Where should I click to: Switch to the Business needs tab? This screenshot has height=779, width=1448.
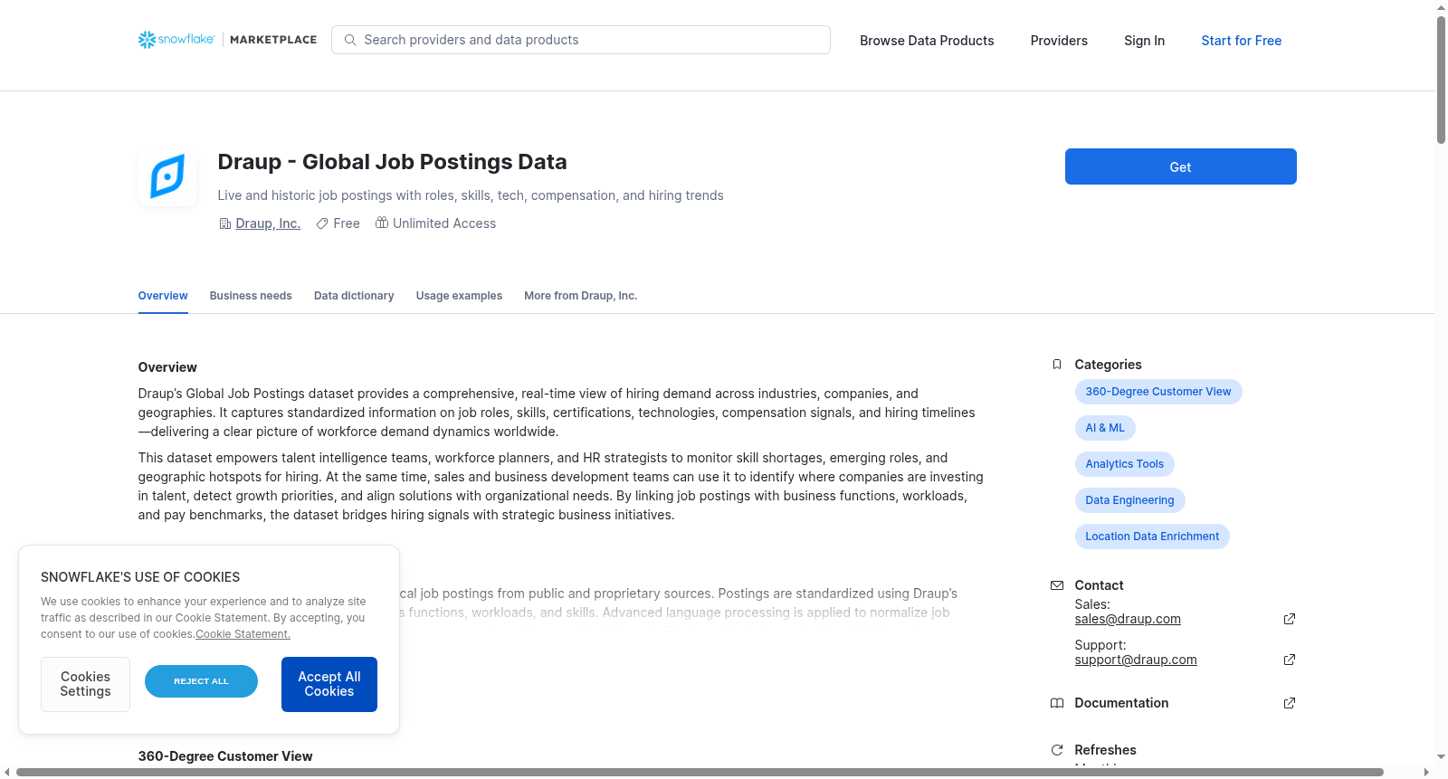pyautogui.click(x=251, y=296)
